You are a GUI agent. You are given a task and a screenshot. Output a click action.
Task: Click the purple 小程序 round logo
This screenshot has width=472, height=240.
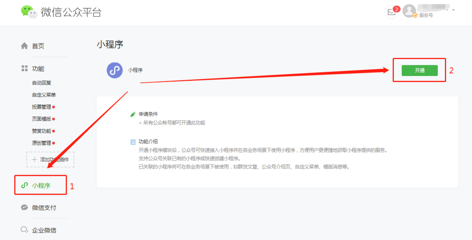tap(115, 70)
